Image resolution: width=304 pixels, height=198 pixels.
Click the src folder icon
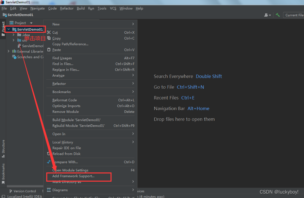[19, 40]
